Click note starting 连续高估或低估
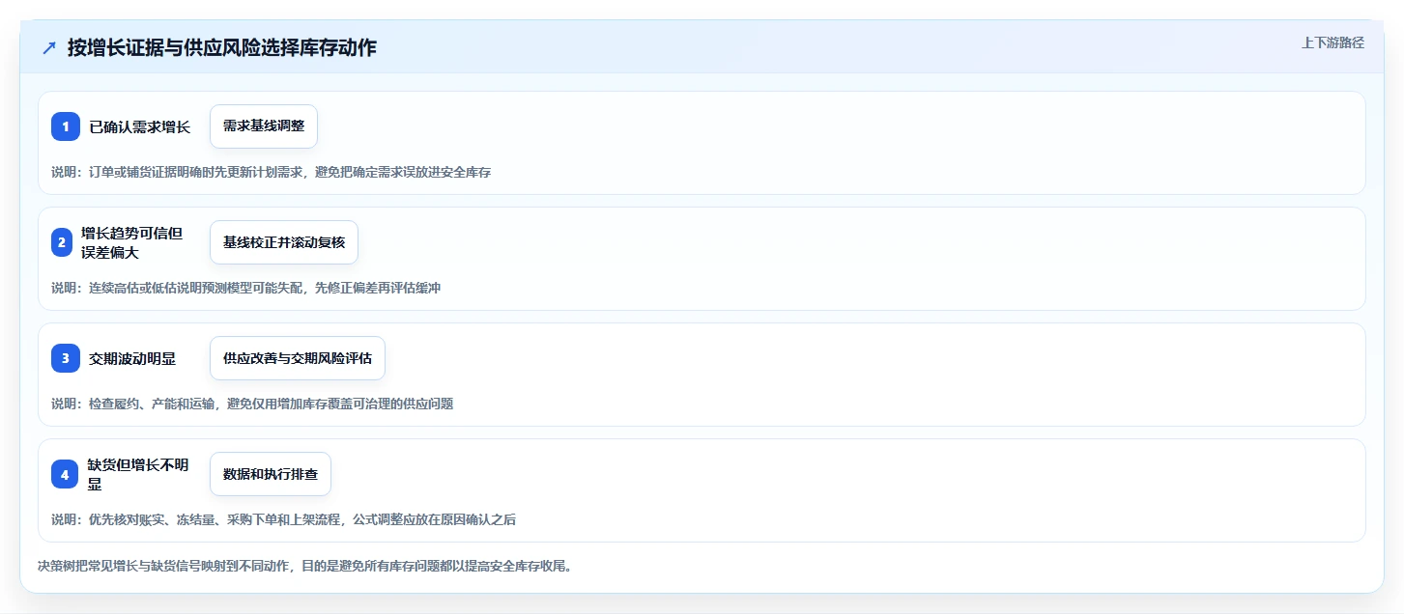This screenshot has height=614, width=1404. pos(246,288)
